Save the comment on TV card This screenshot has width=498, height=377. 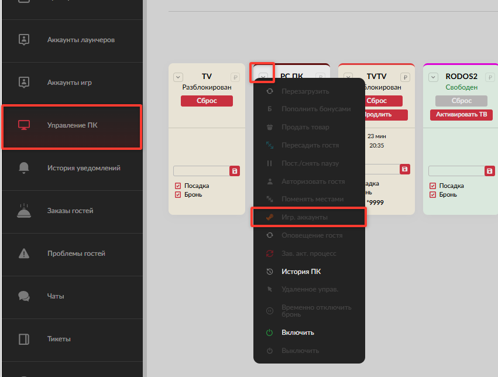[235, 171]
